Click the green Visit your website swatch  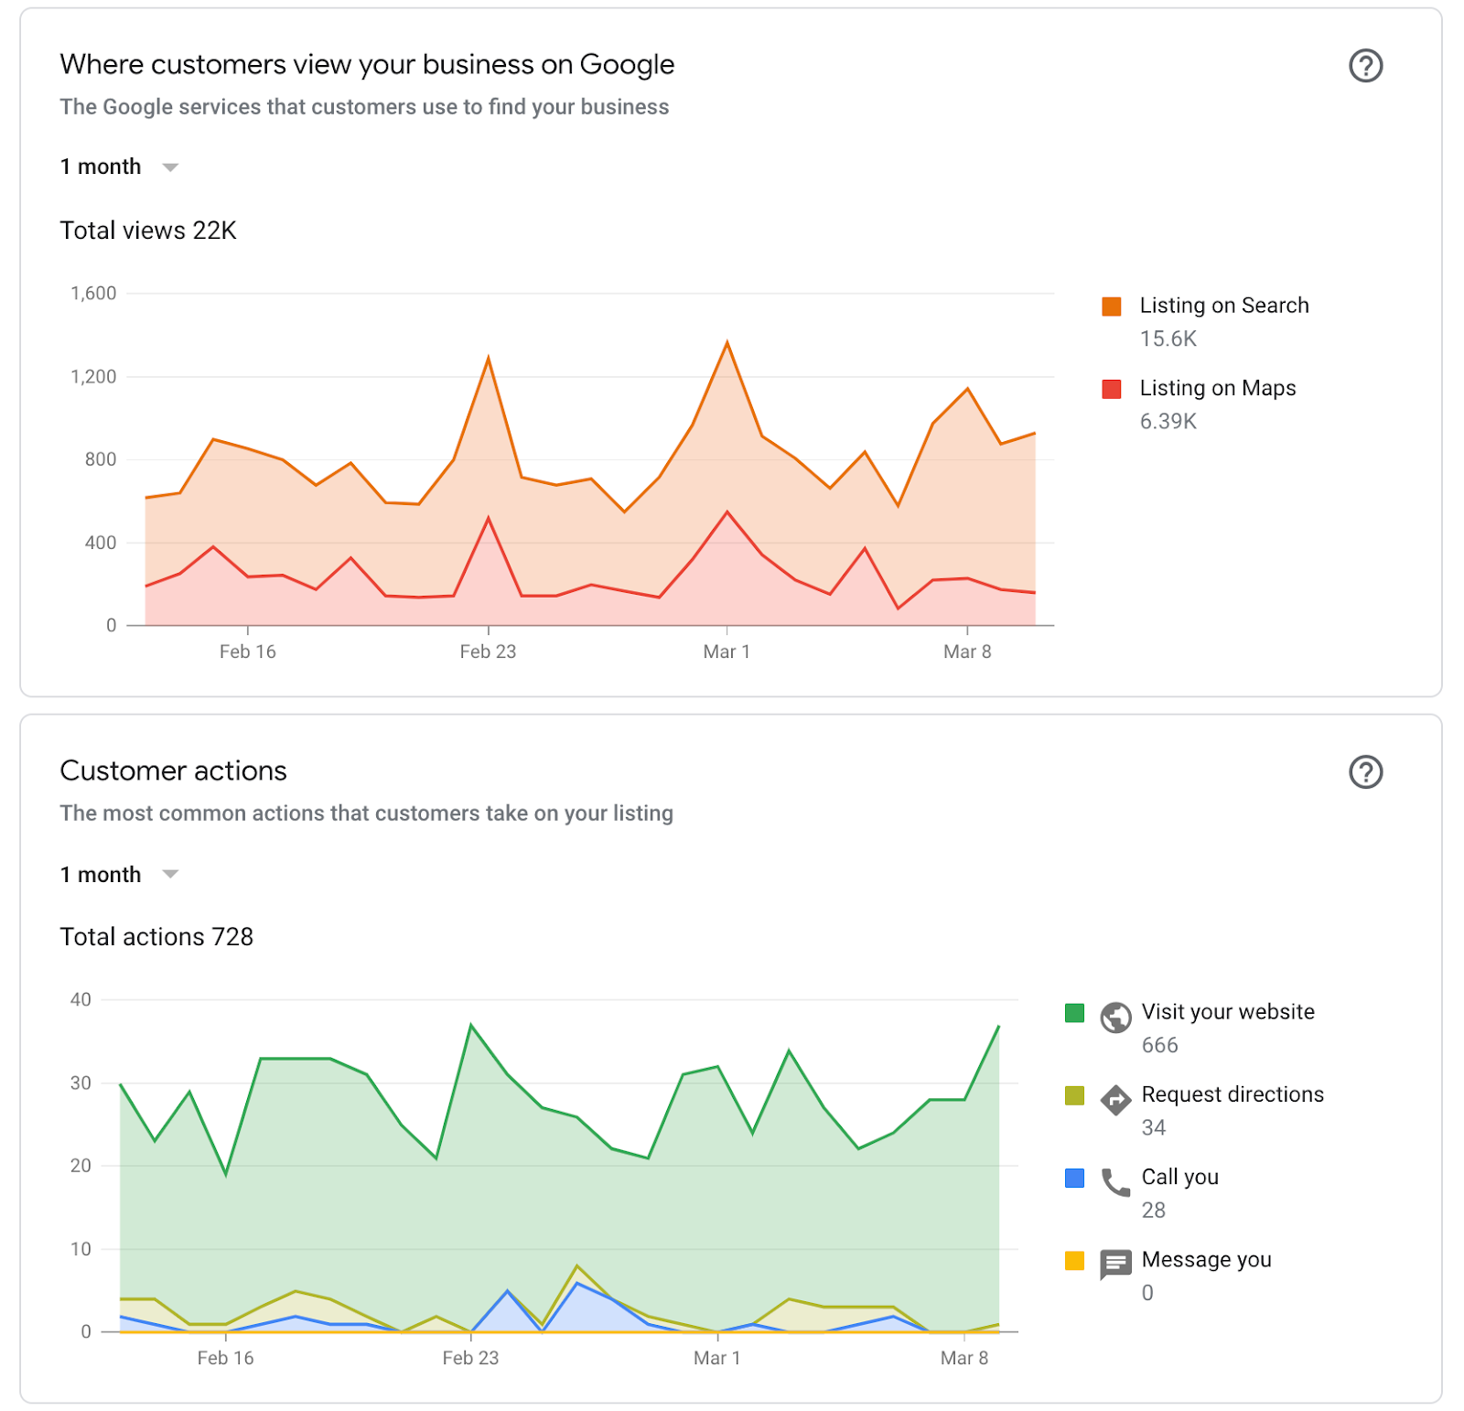1074,1013
